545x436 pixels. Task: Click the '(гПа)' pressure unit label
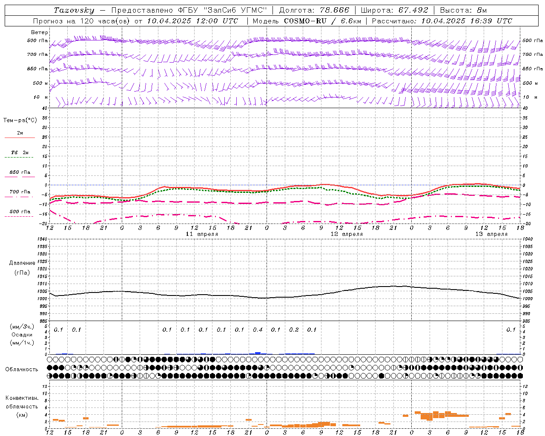(22, 272)
